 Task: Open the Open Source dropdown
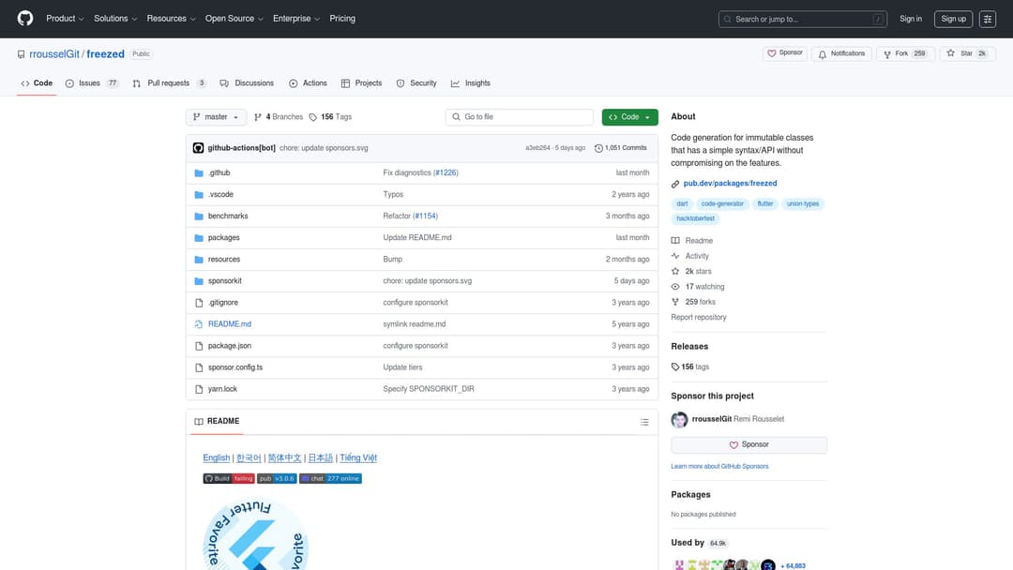point(234,19)
